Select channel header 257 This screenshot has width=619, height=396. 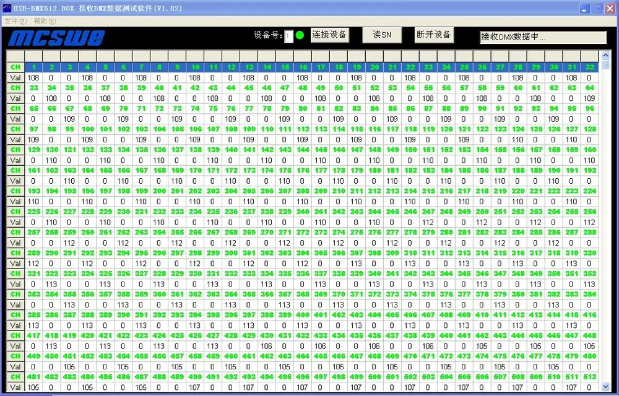[33, 232]
